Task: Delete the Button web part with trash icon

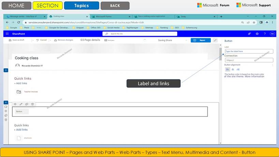Action: (32, 104)
